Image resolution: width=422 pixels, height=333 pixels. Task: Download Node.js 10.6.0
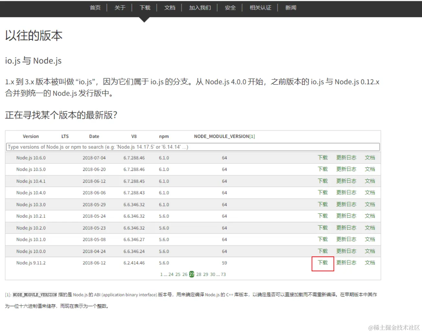[323, 158]
